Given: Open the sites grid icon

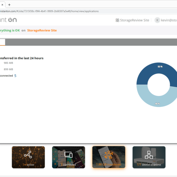Looking at the screenshot, I should 117,20.
